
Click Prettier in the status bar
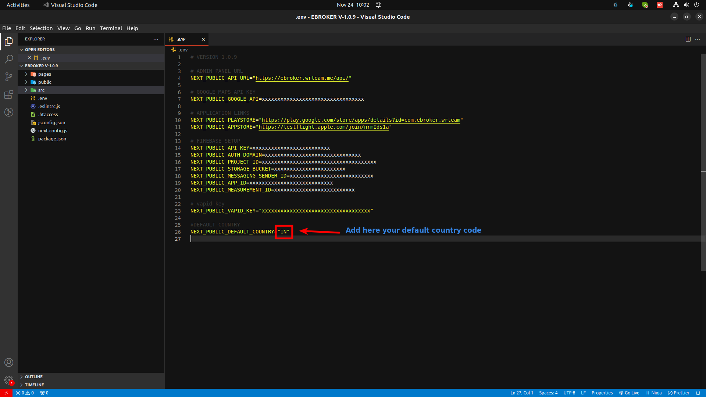click(678, 393)
